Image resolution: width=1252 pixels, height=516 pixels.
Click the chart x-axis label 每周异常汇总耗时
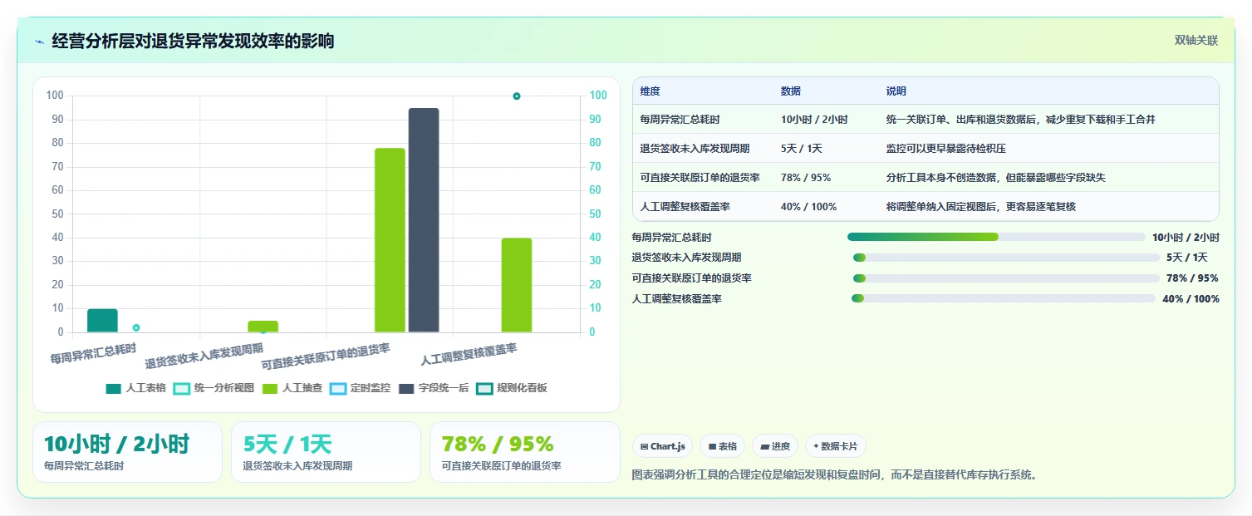(x=93, y=354)
